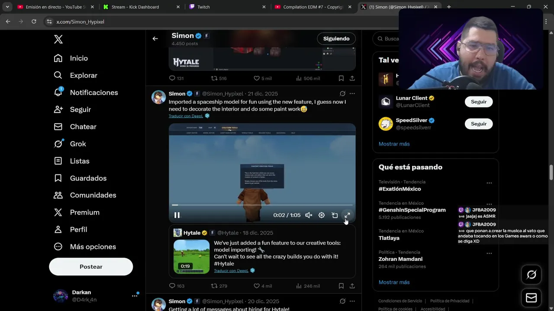Click the X logo in sidebar
Viewport: 554px width, 311px height.
pos(58,39)
